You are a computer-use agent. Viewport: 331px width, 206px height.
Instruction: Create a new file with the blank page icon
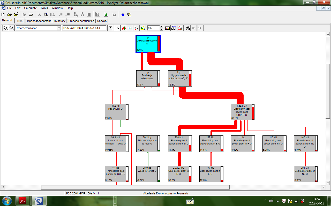[x=3, y=14]
